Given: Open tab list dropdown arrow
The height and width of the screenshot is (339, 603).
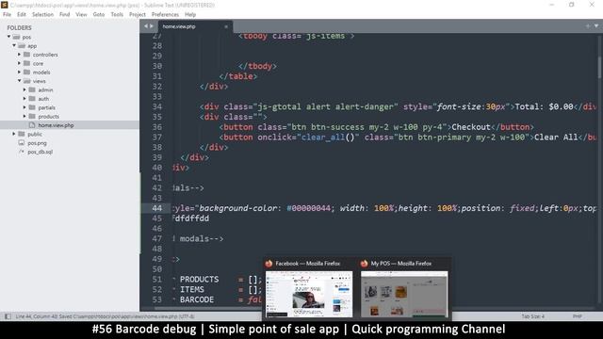Looking at the screenshot, I should click(596, 26).
